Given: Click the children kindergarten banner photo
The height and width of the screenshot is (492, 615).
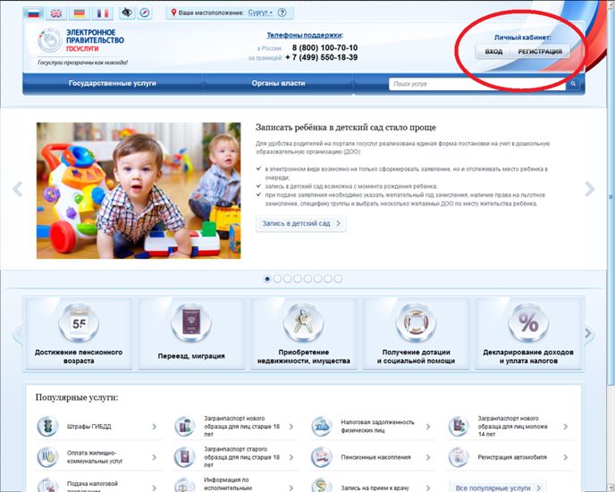Looking at the screenshot, I should tap(139, 190).
